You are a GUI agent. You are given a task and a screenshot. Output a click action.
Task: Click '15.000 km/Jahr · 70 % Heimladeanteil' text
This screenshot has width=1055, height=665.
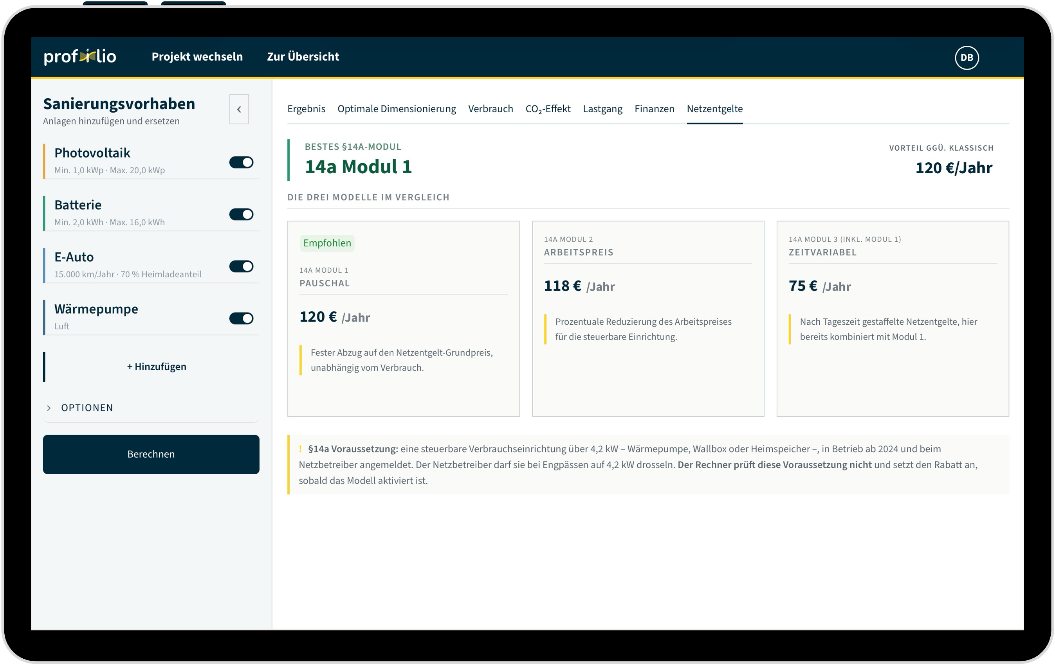[128, 275]
